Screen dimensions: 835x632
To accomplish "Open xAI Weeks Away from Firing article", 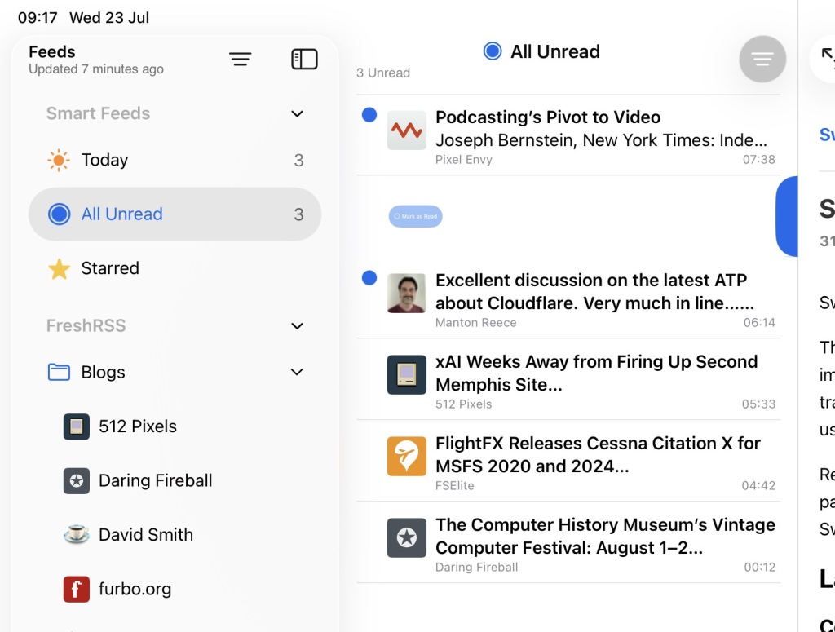I will (x=568, y=380).
